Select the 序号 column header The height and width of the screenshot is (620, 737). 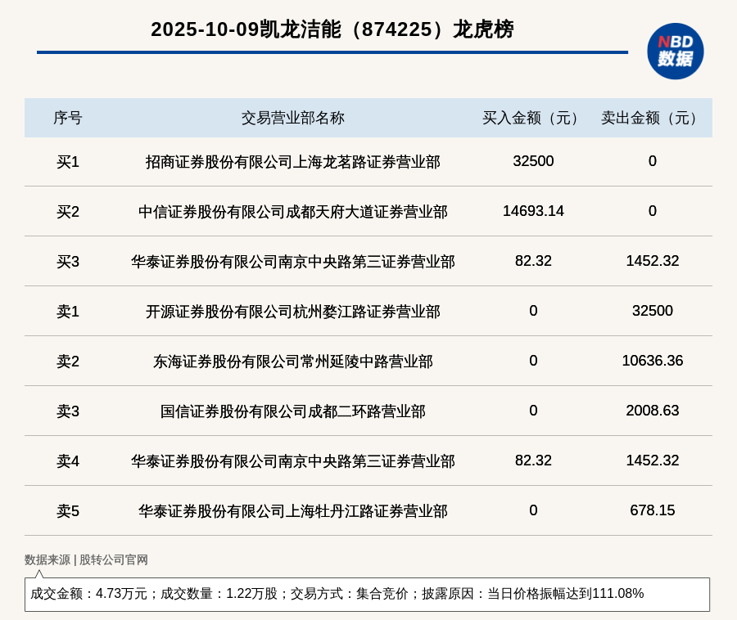[67, 118]
